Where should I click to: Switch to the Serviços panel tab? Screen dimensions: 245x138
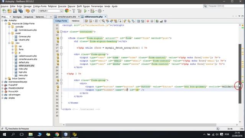point(17,17)
